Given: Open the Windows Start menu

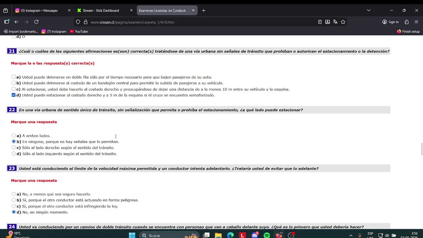Looking at the screenshot, I should [132, 235].
